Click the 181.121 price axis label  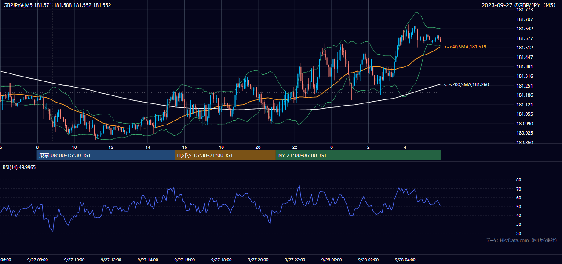(525, 105)
